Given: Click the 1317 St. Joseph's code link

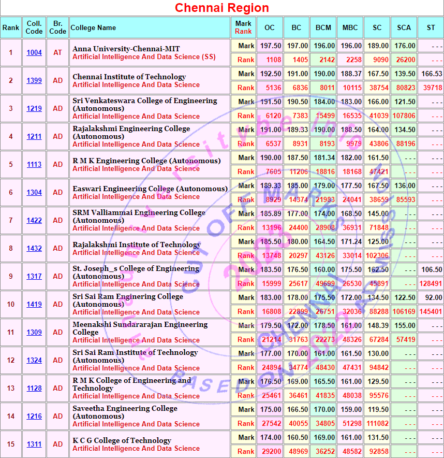Looking at the screenshot, I should (x=34, y=277).
